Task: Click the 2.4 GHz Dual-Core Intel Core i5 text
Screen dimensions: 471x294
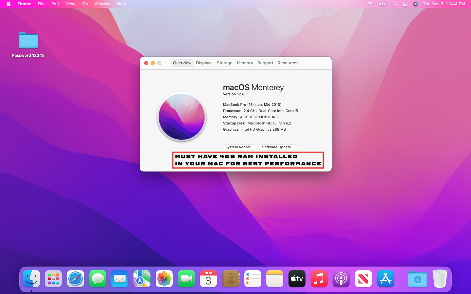Action: pyautogui.click(x=271, y=111)
